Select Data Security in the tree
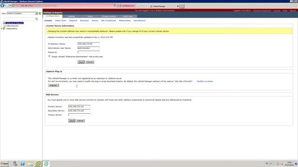Image resolution: width=298 pixels, height=167 pixels. (13, 26)
